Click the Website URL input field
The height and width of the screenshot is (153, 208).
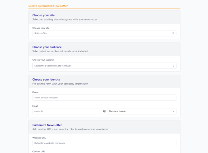tap(104, 143)
